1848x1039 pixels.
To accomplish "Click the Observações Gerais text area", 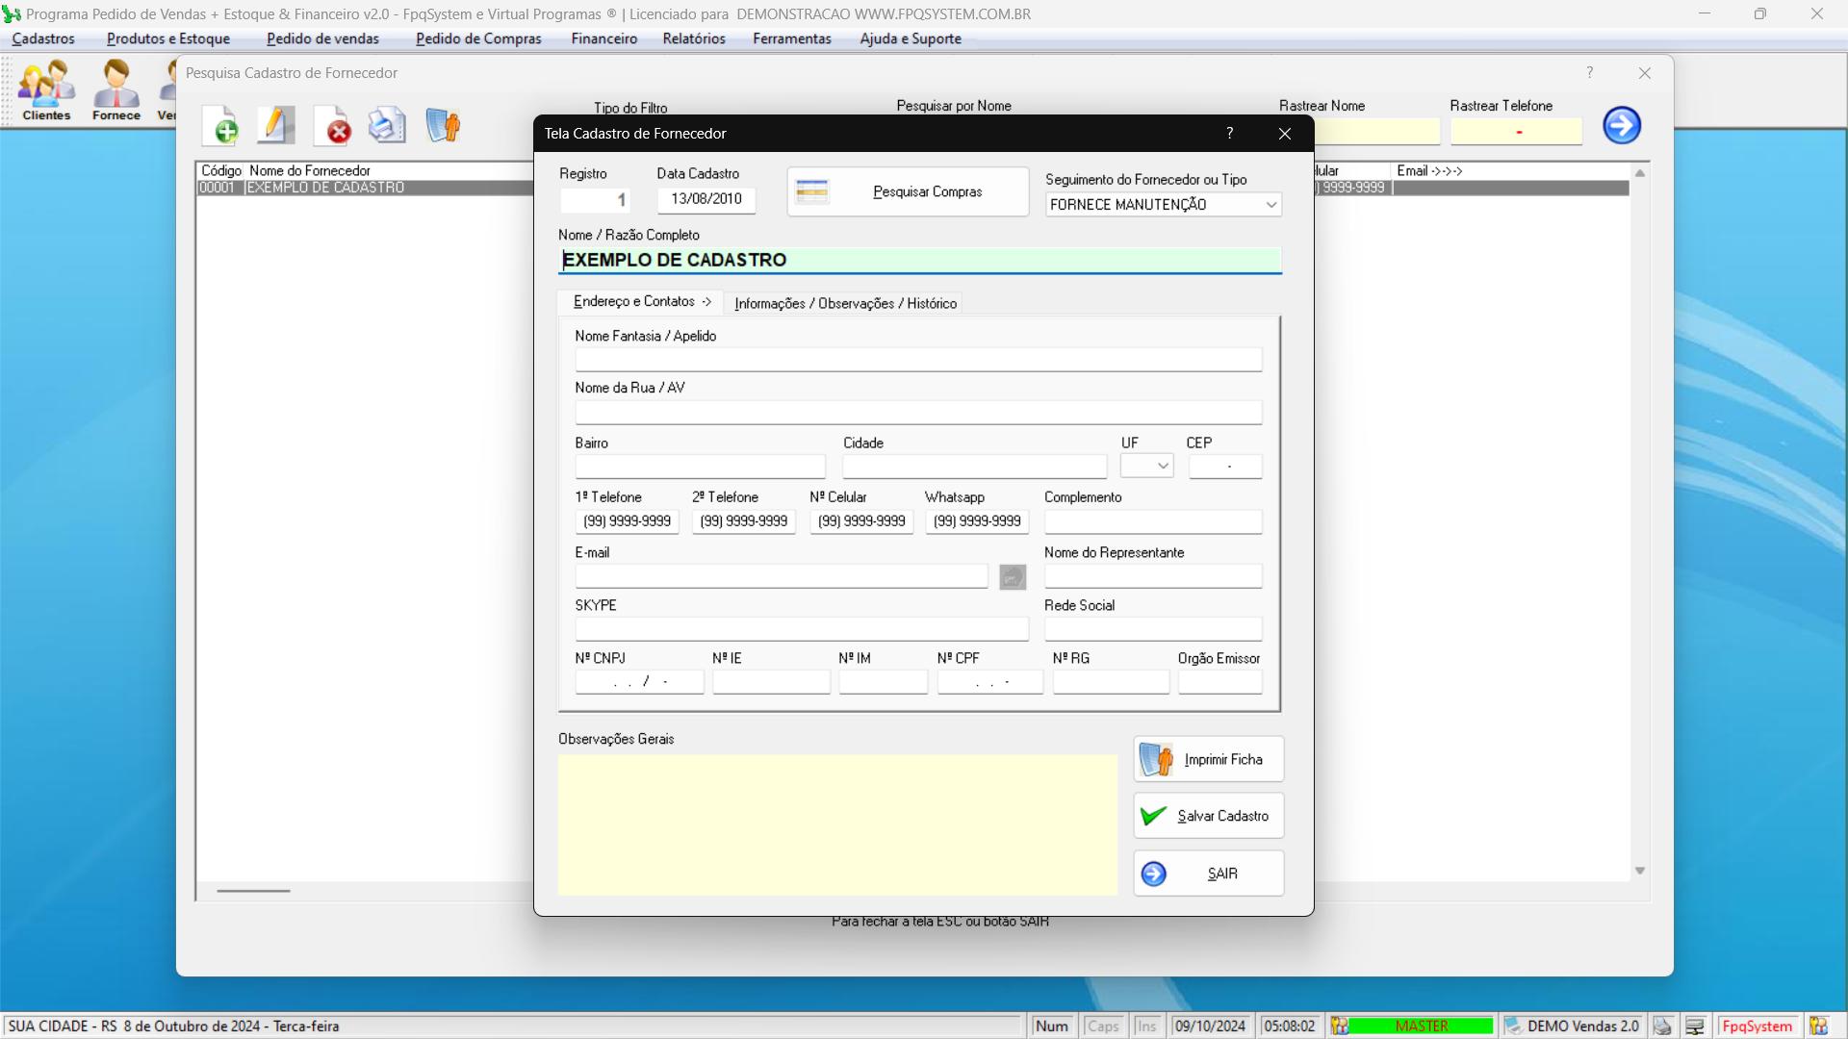I will [x=837, y=825].
